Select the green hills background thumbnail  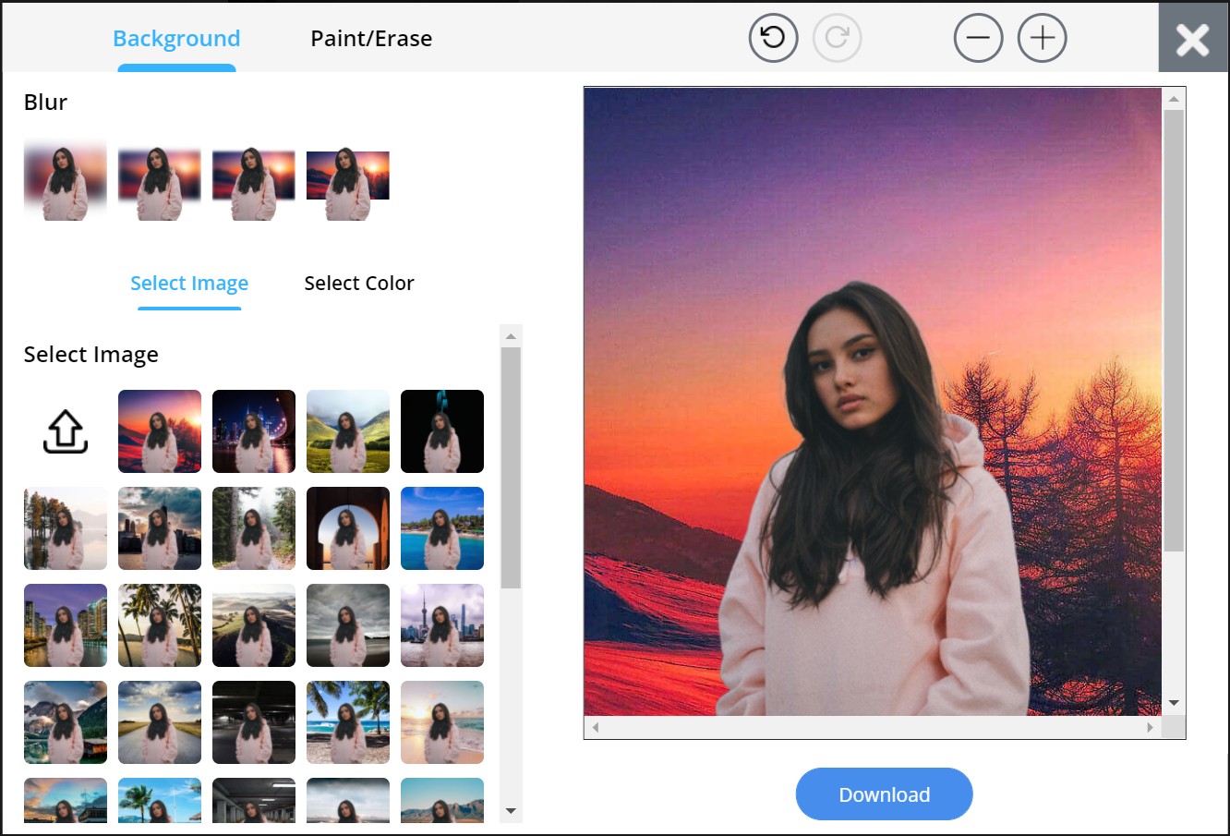[x=348, y=431]
